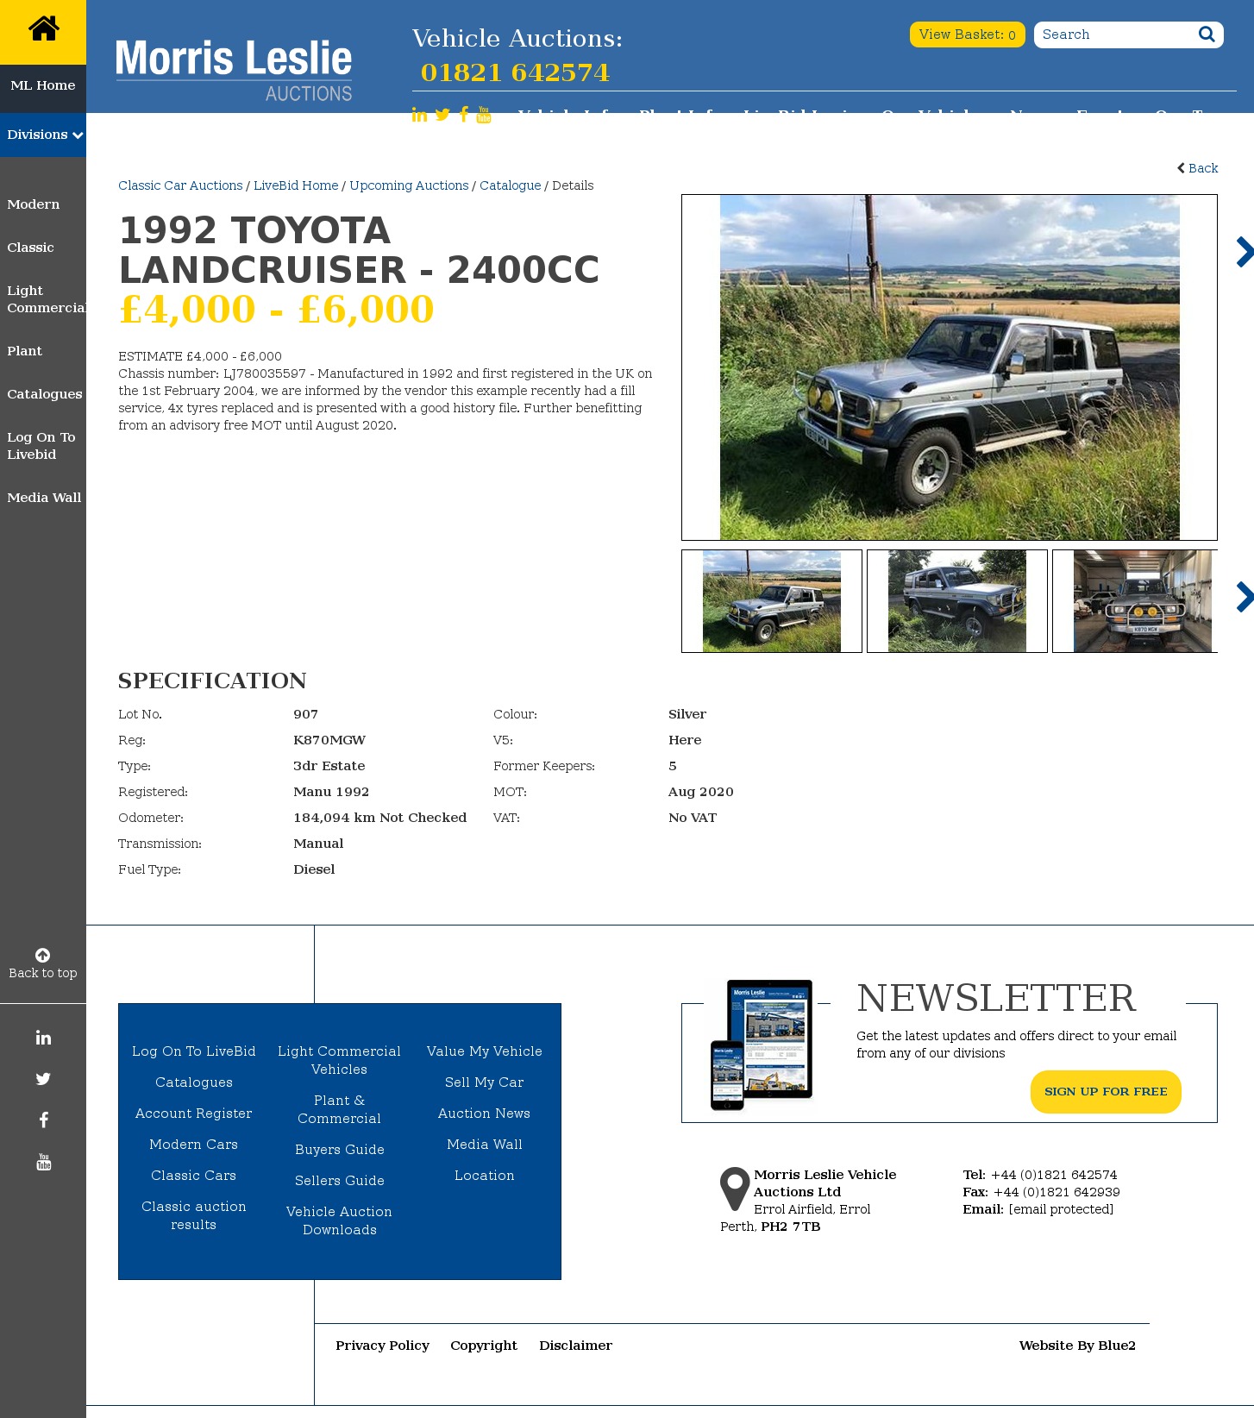Click the location pin icon
1254x1418 pixels.
(735, 1189)
